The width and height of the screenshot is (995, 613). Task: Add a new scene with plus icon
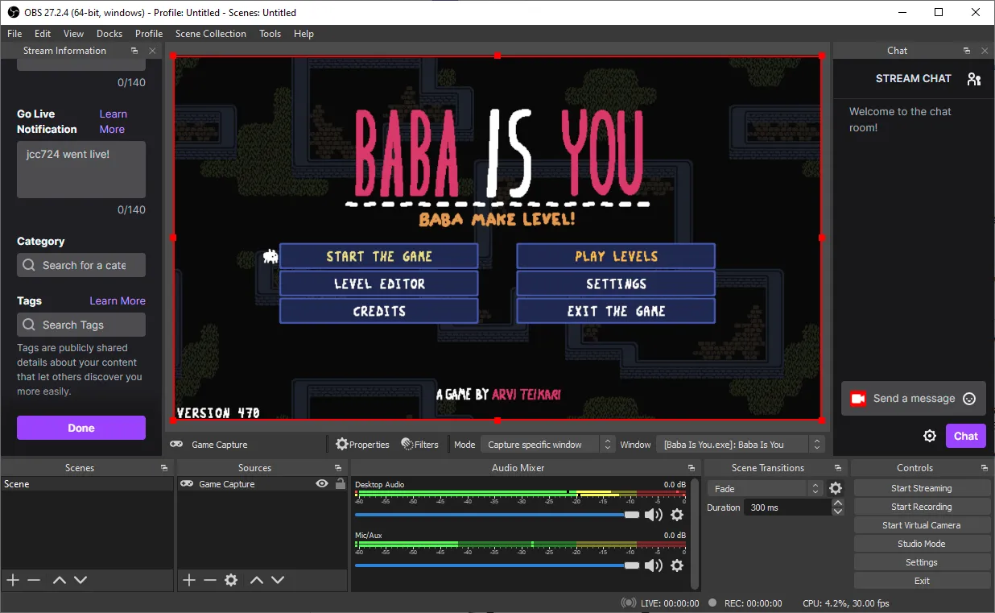[x=13, y=580]
